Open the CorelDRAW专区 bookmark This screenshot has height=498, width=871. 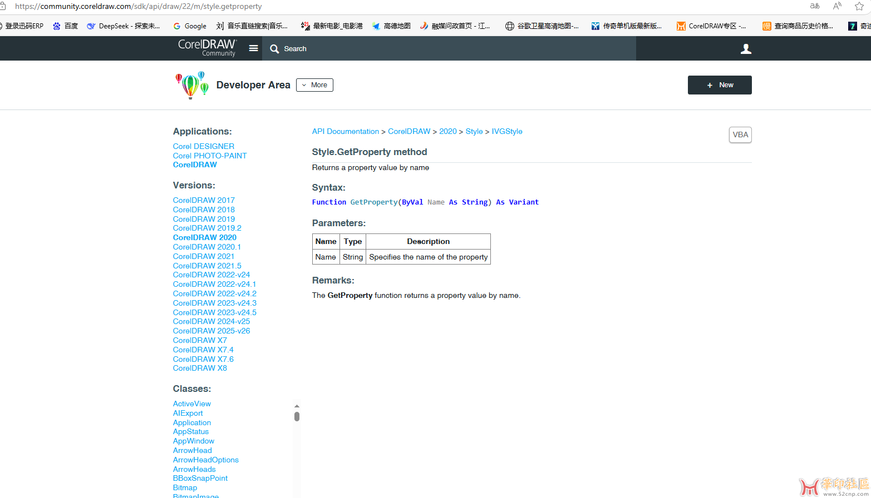coord(711,26)
